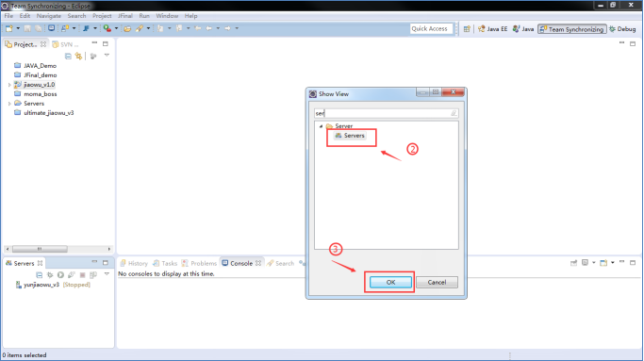Viewport: 644px width, 361px height.
Task: Click the green Start server icon
Action: [60, 274]
